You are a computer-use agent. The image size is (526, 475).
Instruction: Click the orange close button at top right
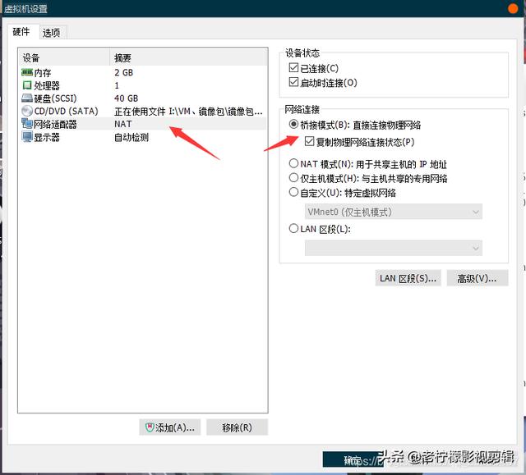click(x=513, y=8)
